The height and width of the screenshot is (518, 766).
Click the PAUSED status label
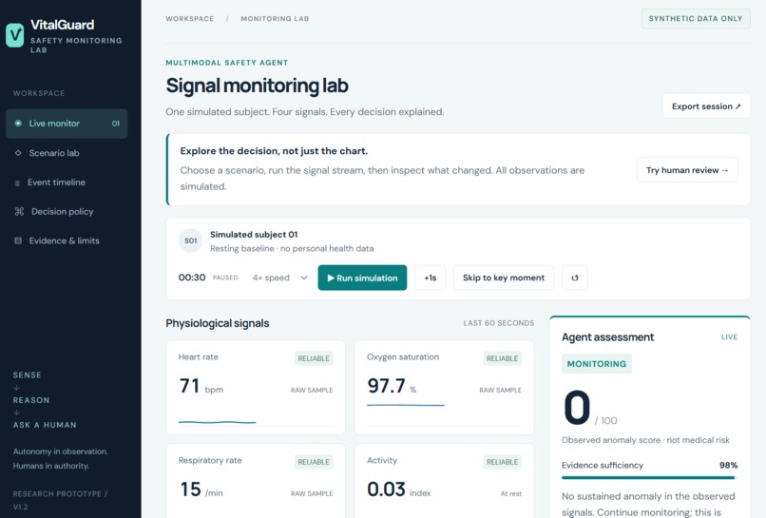pyautogui.click(x=225, y=278)
